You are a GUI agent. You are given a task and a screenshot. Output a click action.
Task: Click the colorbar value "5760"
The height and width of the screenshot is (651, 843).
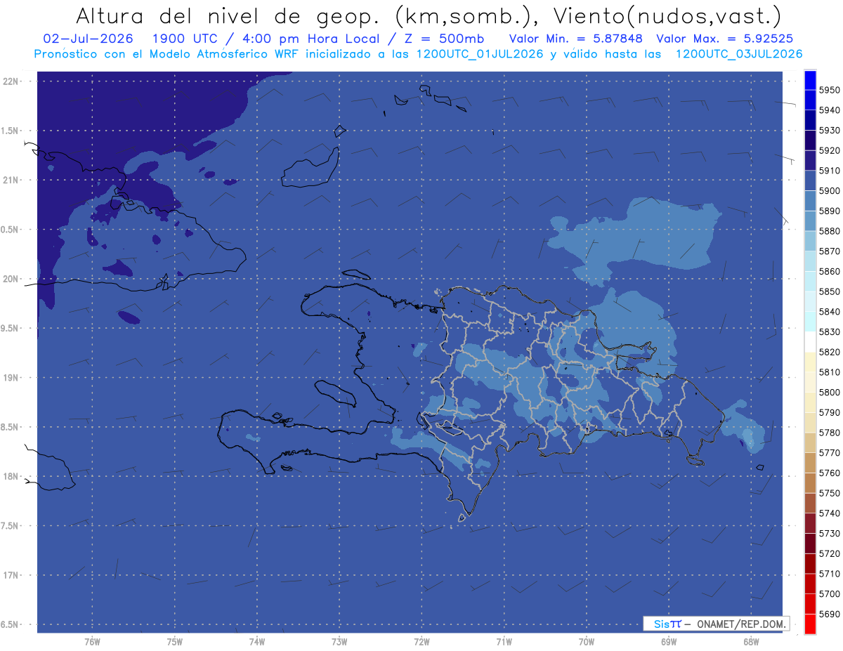click(x=829, y=473)
